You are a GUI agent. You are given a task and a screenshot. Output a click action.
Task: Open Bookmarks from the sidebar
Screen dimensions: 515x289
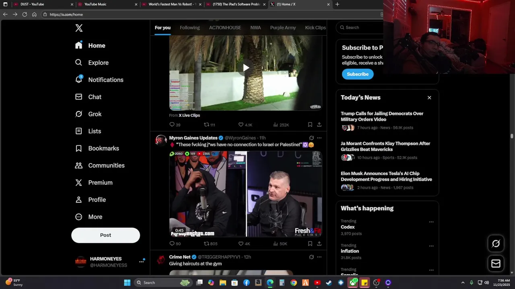pos(97,148)
